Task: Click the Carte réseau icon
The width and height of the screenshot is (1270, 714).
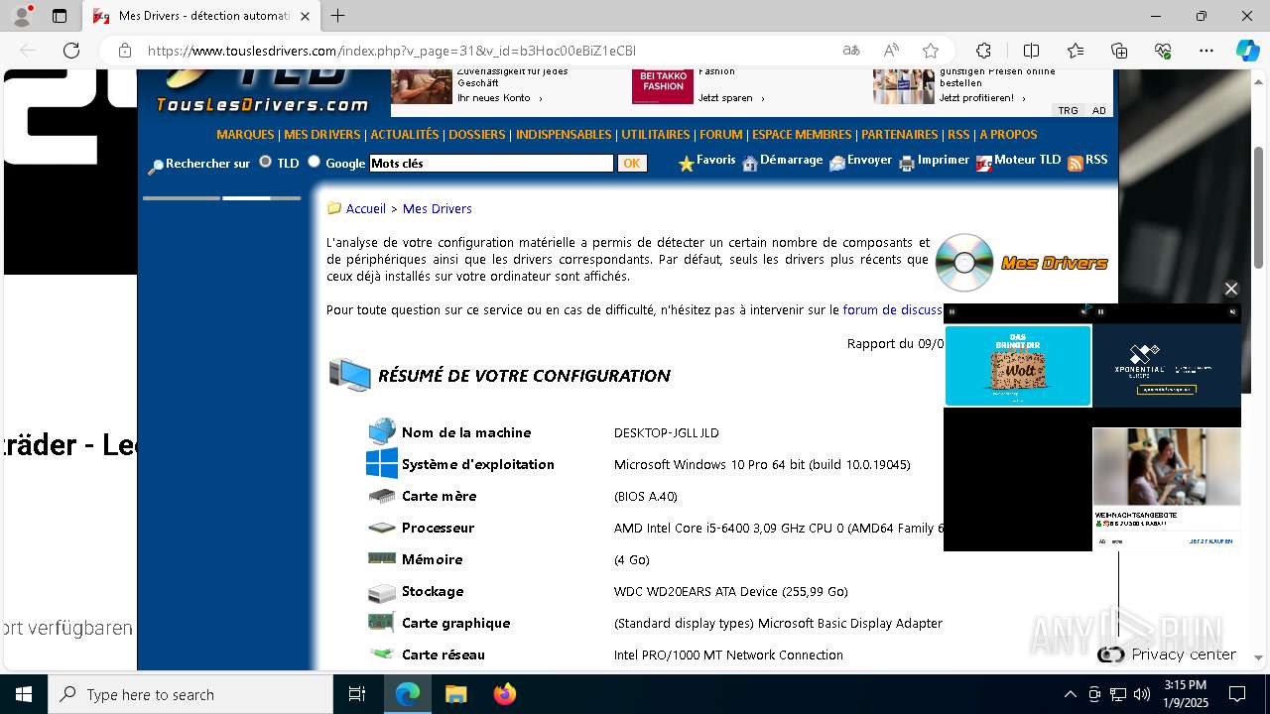Action: [x=382, y=654]
